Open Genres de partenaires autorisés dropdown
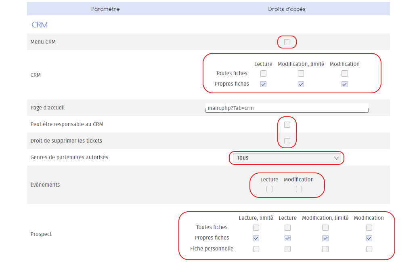 point(287,158)
